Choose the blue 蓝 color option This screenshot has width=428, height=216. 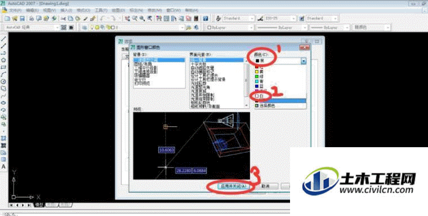coord(280,86)
